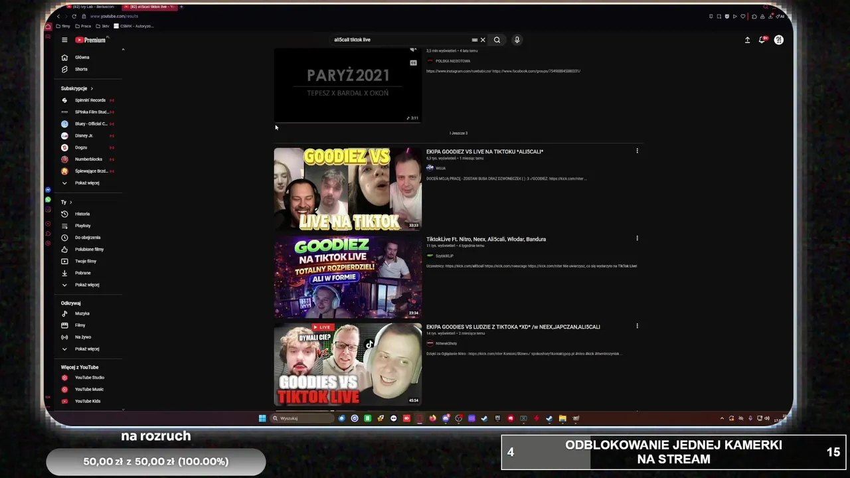
Task: Open Spinnin' Records subscription channel
Action: point(90,100)
